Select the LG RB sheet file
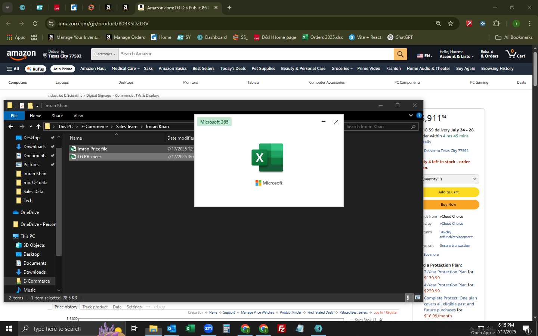 132,157
